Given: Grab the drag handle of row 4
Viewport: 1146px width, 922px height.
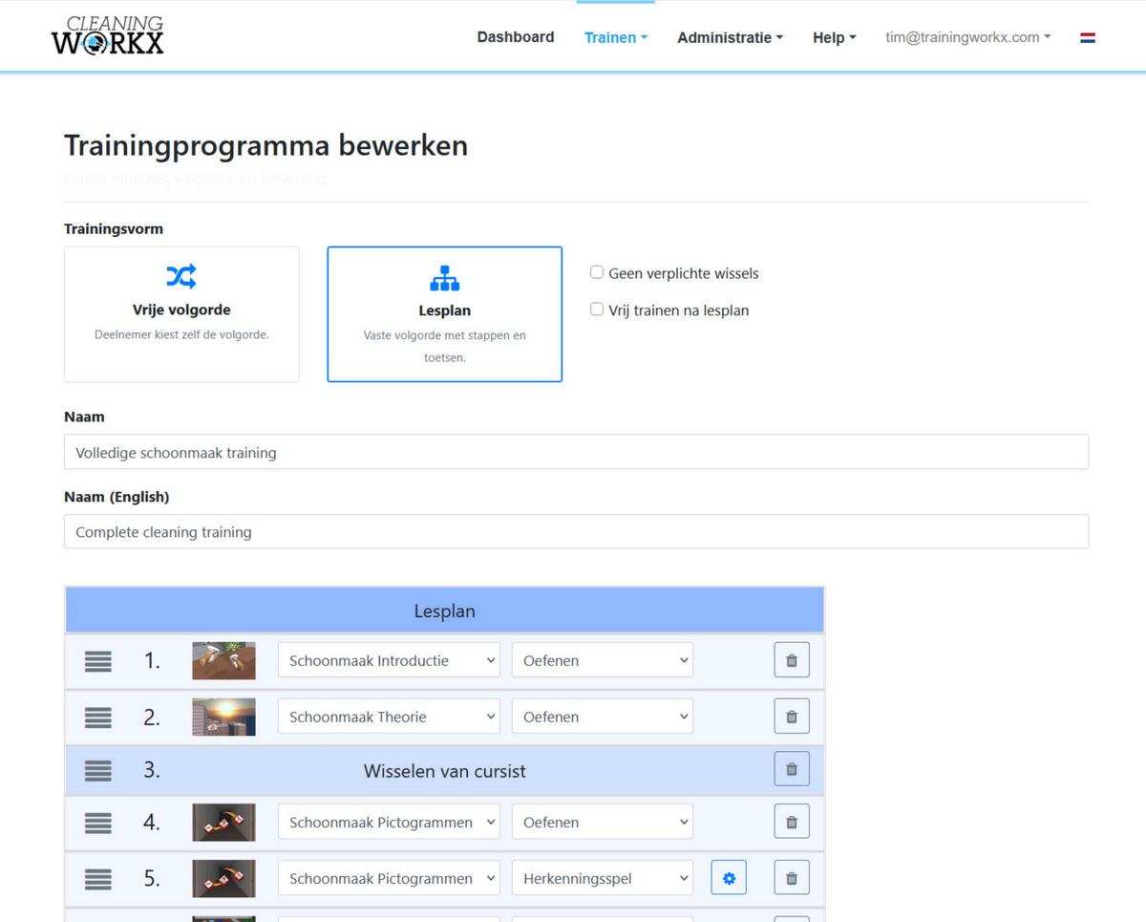Looking at the screenshot, I should pyautogui.click(x=98, y=822).
